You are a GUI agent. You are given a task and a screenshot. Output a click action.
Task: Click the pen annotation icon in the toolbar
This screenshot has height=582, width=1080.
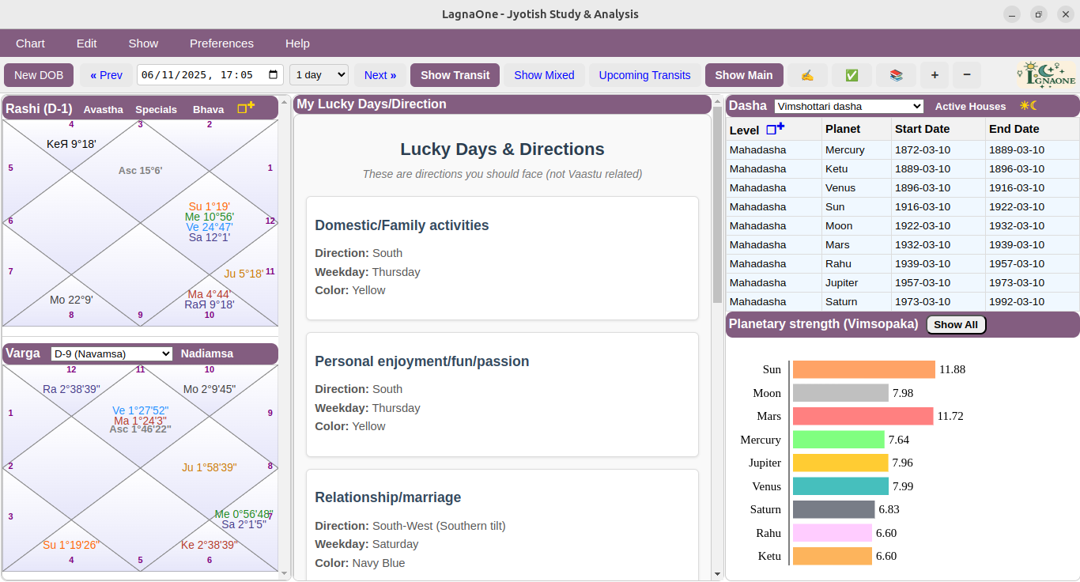click(807, 75)
